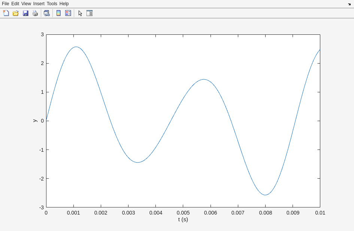Screen dimensions: 354x231
Task: Click the curve's highest peak near t=0.001
Action: pyautogui.click(x=76, y=47)
